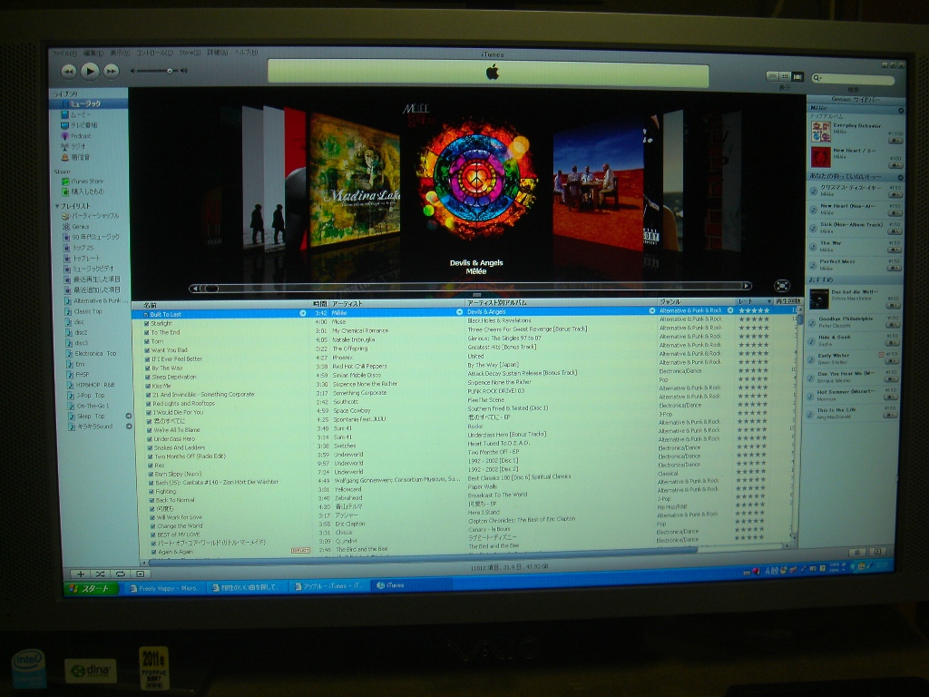The width and height of the screenshot is (929, 697).
Task: Buy Goodbye Philadelphia in Genius sidebar
Action: (893, 326)
